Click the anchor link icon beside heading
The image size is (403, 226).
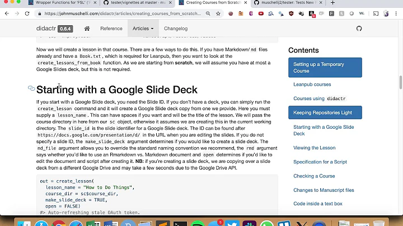point(31,88)
